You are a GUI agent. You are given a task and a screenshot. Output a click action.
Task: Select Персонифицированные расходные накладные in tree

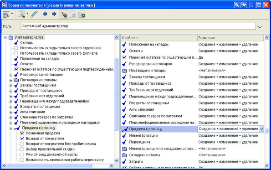click(60, 123)
